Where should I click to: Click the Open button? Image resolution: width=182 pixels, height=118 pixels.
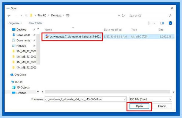(x=139, y=106)
